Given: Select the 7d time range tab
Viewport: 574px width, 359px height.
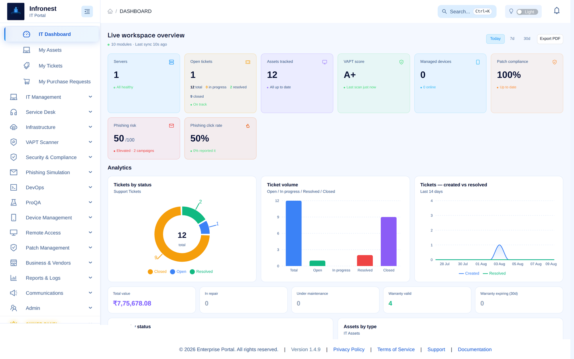Looking at the screenshot, I should click(512, 39).
